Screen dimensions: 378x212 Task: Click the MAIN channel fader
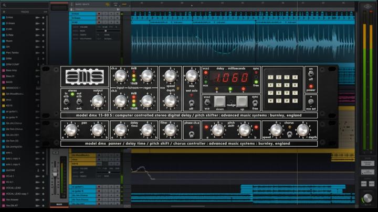pyautogui.click(x=55, y=173)
